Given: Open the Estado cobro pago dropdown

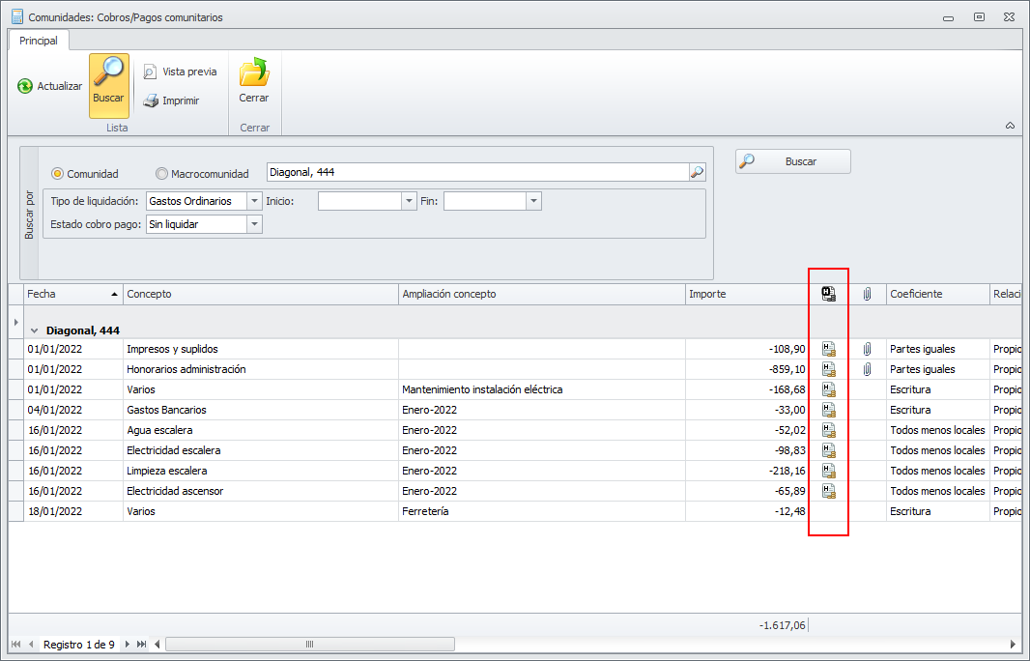Looking at the screenshot, I should [x=254, y=224].
